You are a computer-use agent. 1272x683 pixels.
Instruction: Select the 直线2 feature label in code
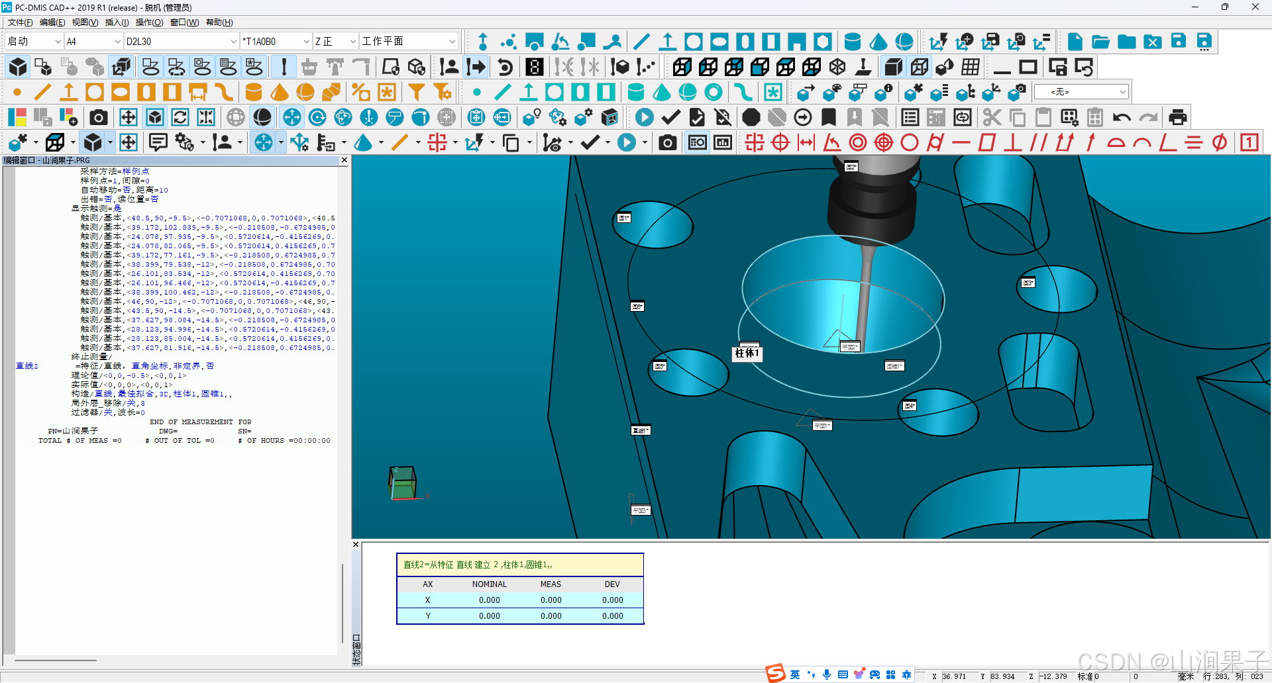tap(27, 366)
